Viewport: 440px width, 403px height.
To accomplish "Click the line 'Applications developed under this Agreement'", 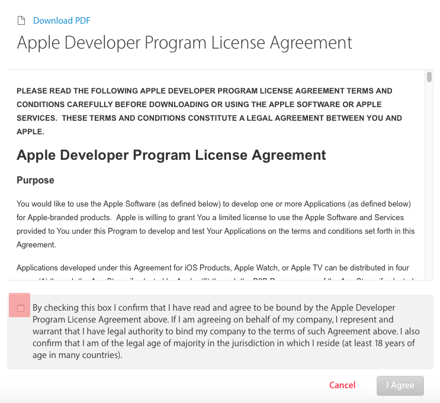I will point(213,268).
